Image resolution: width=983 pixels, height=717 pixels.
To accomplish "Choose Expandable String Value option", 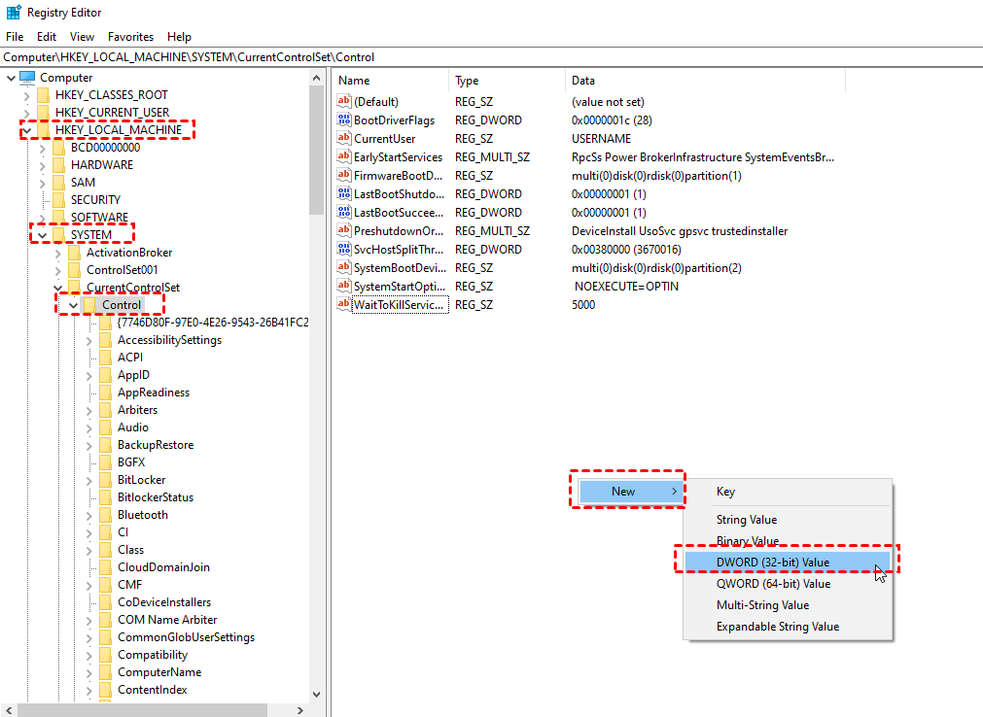I will [787, 627].
